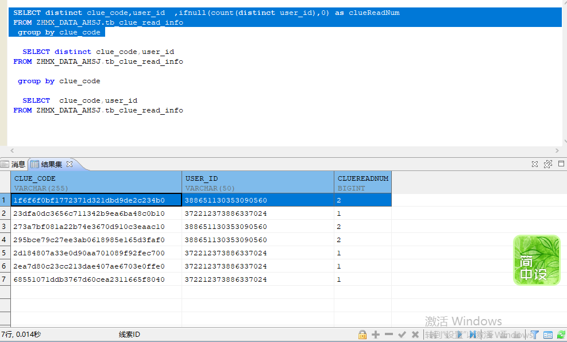Click the editor scroll-right arrow
This screenshot has width=567, height=342.
[557, 150]
